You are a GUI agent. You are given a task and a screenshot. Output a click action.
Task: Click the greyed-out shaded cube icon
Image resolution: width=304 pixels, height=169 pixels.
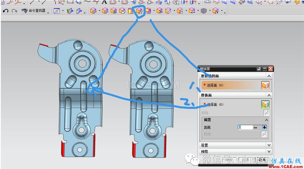[204, 11]
